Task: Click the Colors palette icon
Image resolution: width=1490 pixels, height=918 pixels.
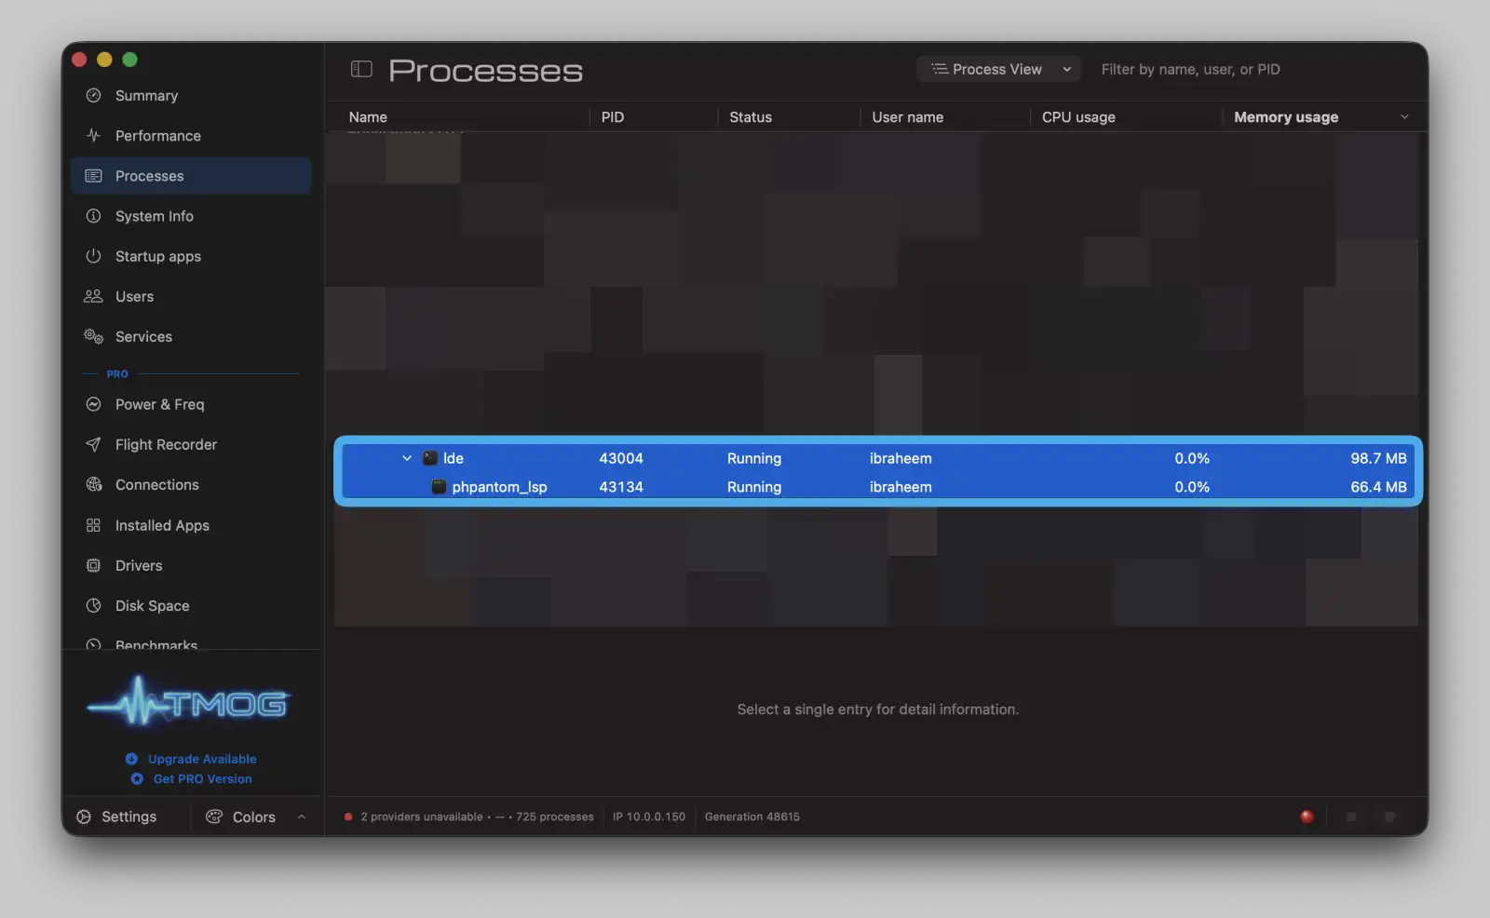Action: (x=214, y=817)
